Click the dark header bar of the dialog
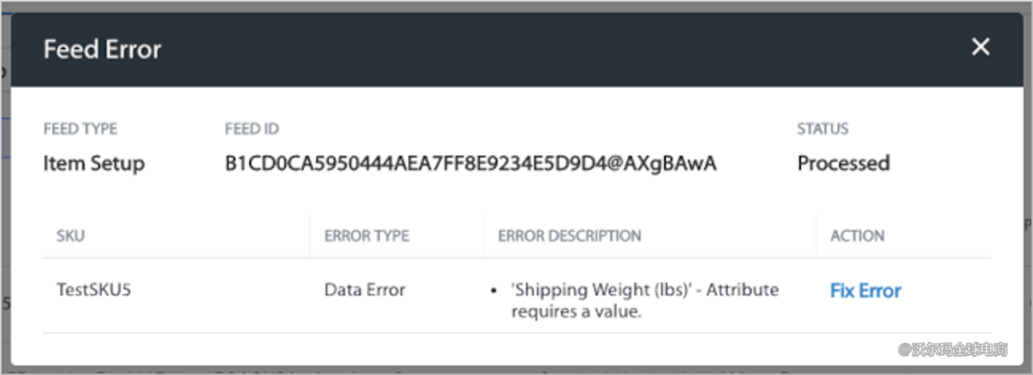 524,50
